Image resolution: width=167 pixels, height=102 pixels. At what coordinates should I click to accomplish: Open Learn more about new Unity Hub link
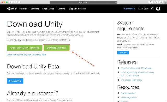pyautogui.click(x=27, y=55)
